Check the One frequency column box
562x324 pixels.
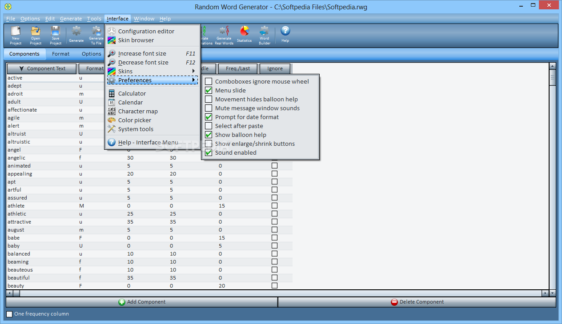click(9, 314)
